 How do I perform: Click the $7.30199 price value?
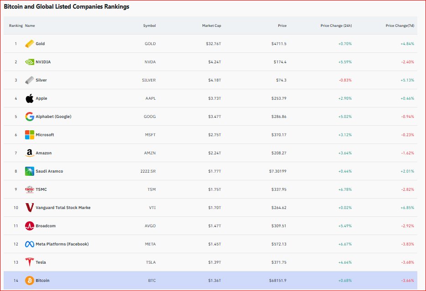(x=278, y=171)
